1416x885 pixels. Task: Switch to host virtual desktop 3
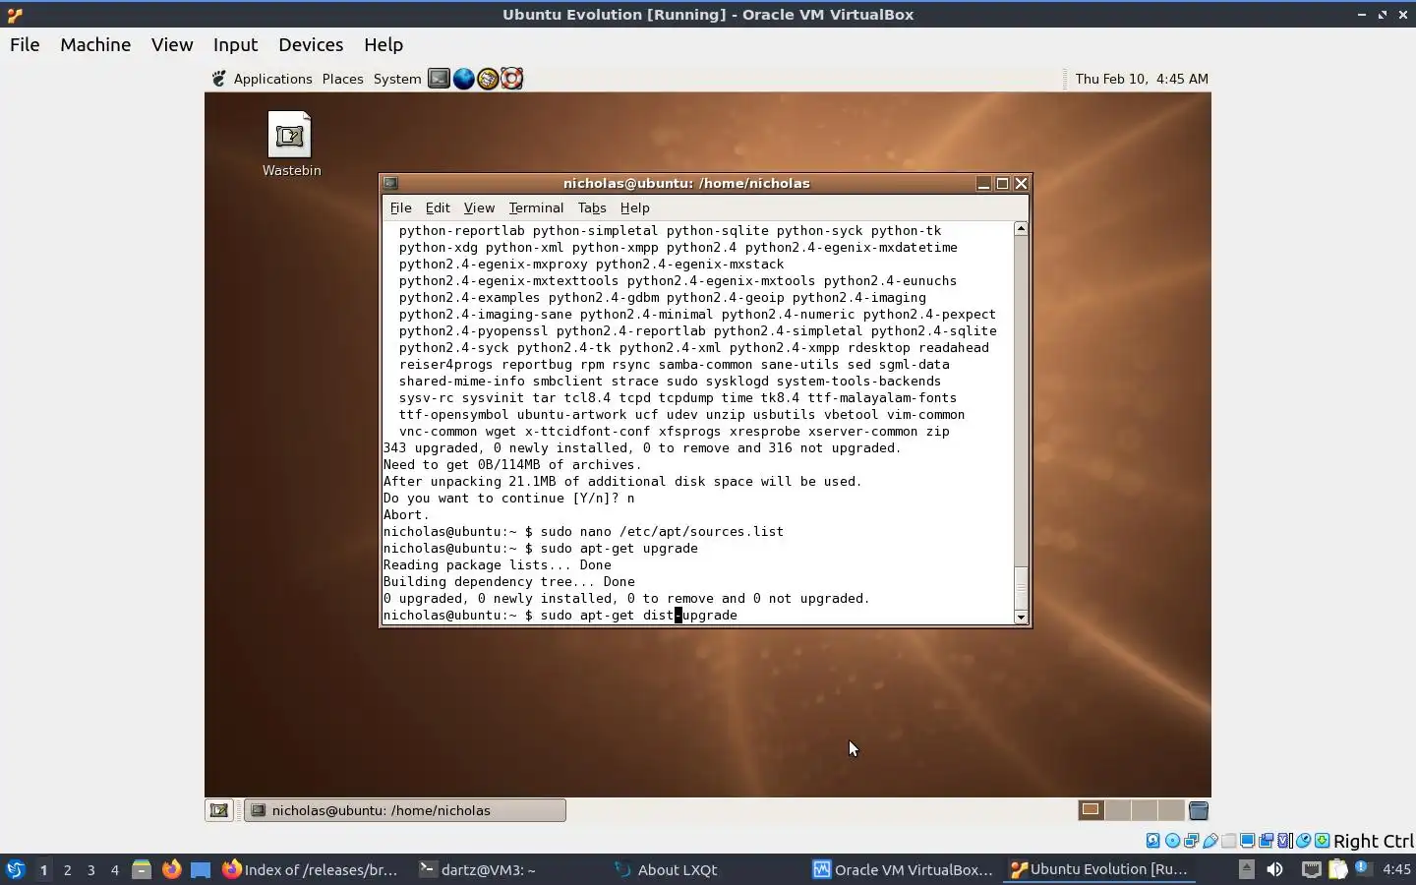click(91, 869)
